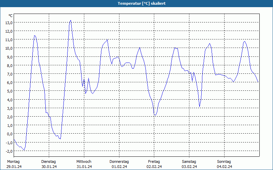
Task: Click the 29.01.24 date label
Action: point(14,167)
